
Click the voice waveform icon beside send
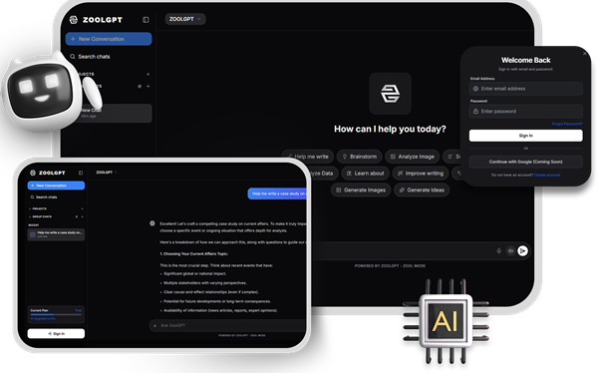(x=510, y=251)
